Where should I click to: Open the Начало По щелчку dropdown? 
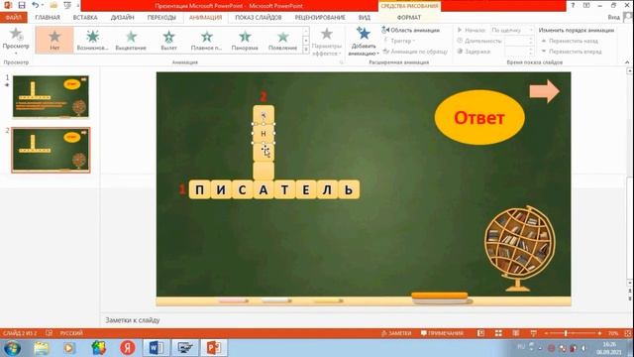pyautogui.click(x=512, y=30)
